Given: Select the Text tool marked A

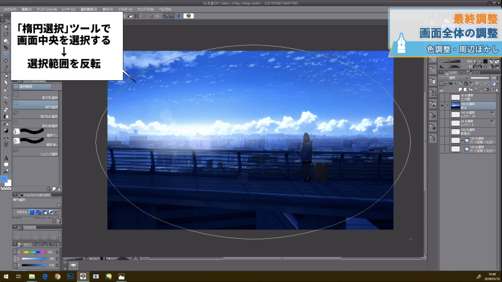Looking at the screenshot, I should (x=6, y=158).
